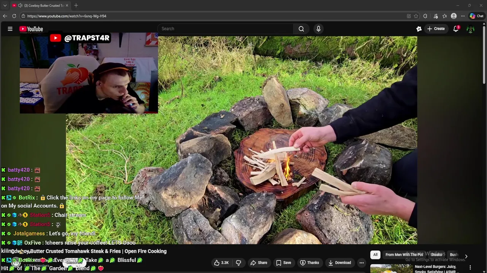This screenshot has width=487, height=273.
Task: Open options for Next-Level Burgers video
Action: 470,268
